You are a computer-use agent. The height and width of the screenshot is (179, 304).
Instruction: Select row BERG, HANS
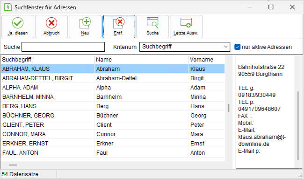click(x=113, y=106)
